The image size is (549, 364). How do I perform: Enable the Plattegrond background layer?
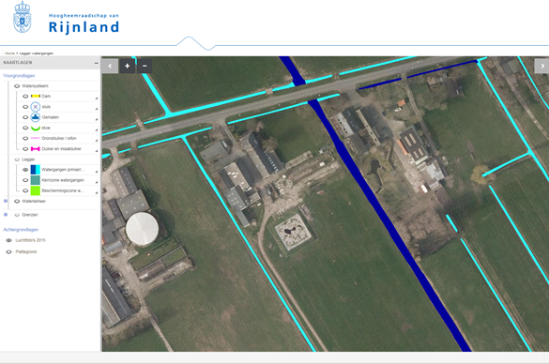9,252
